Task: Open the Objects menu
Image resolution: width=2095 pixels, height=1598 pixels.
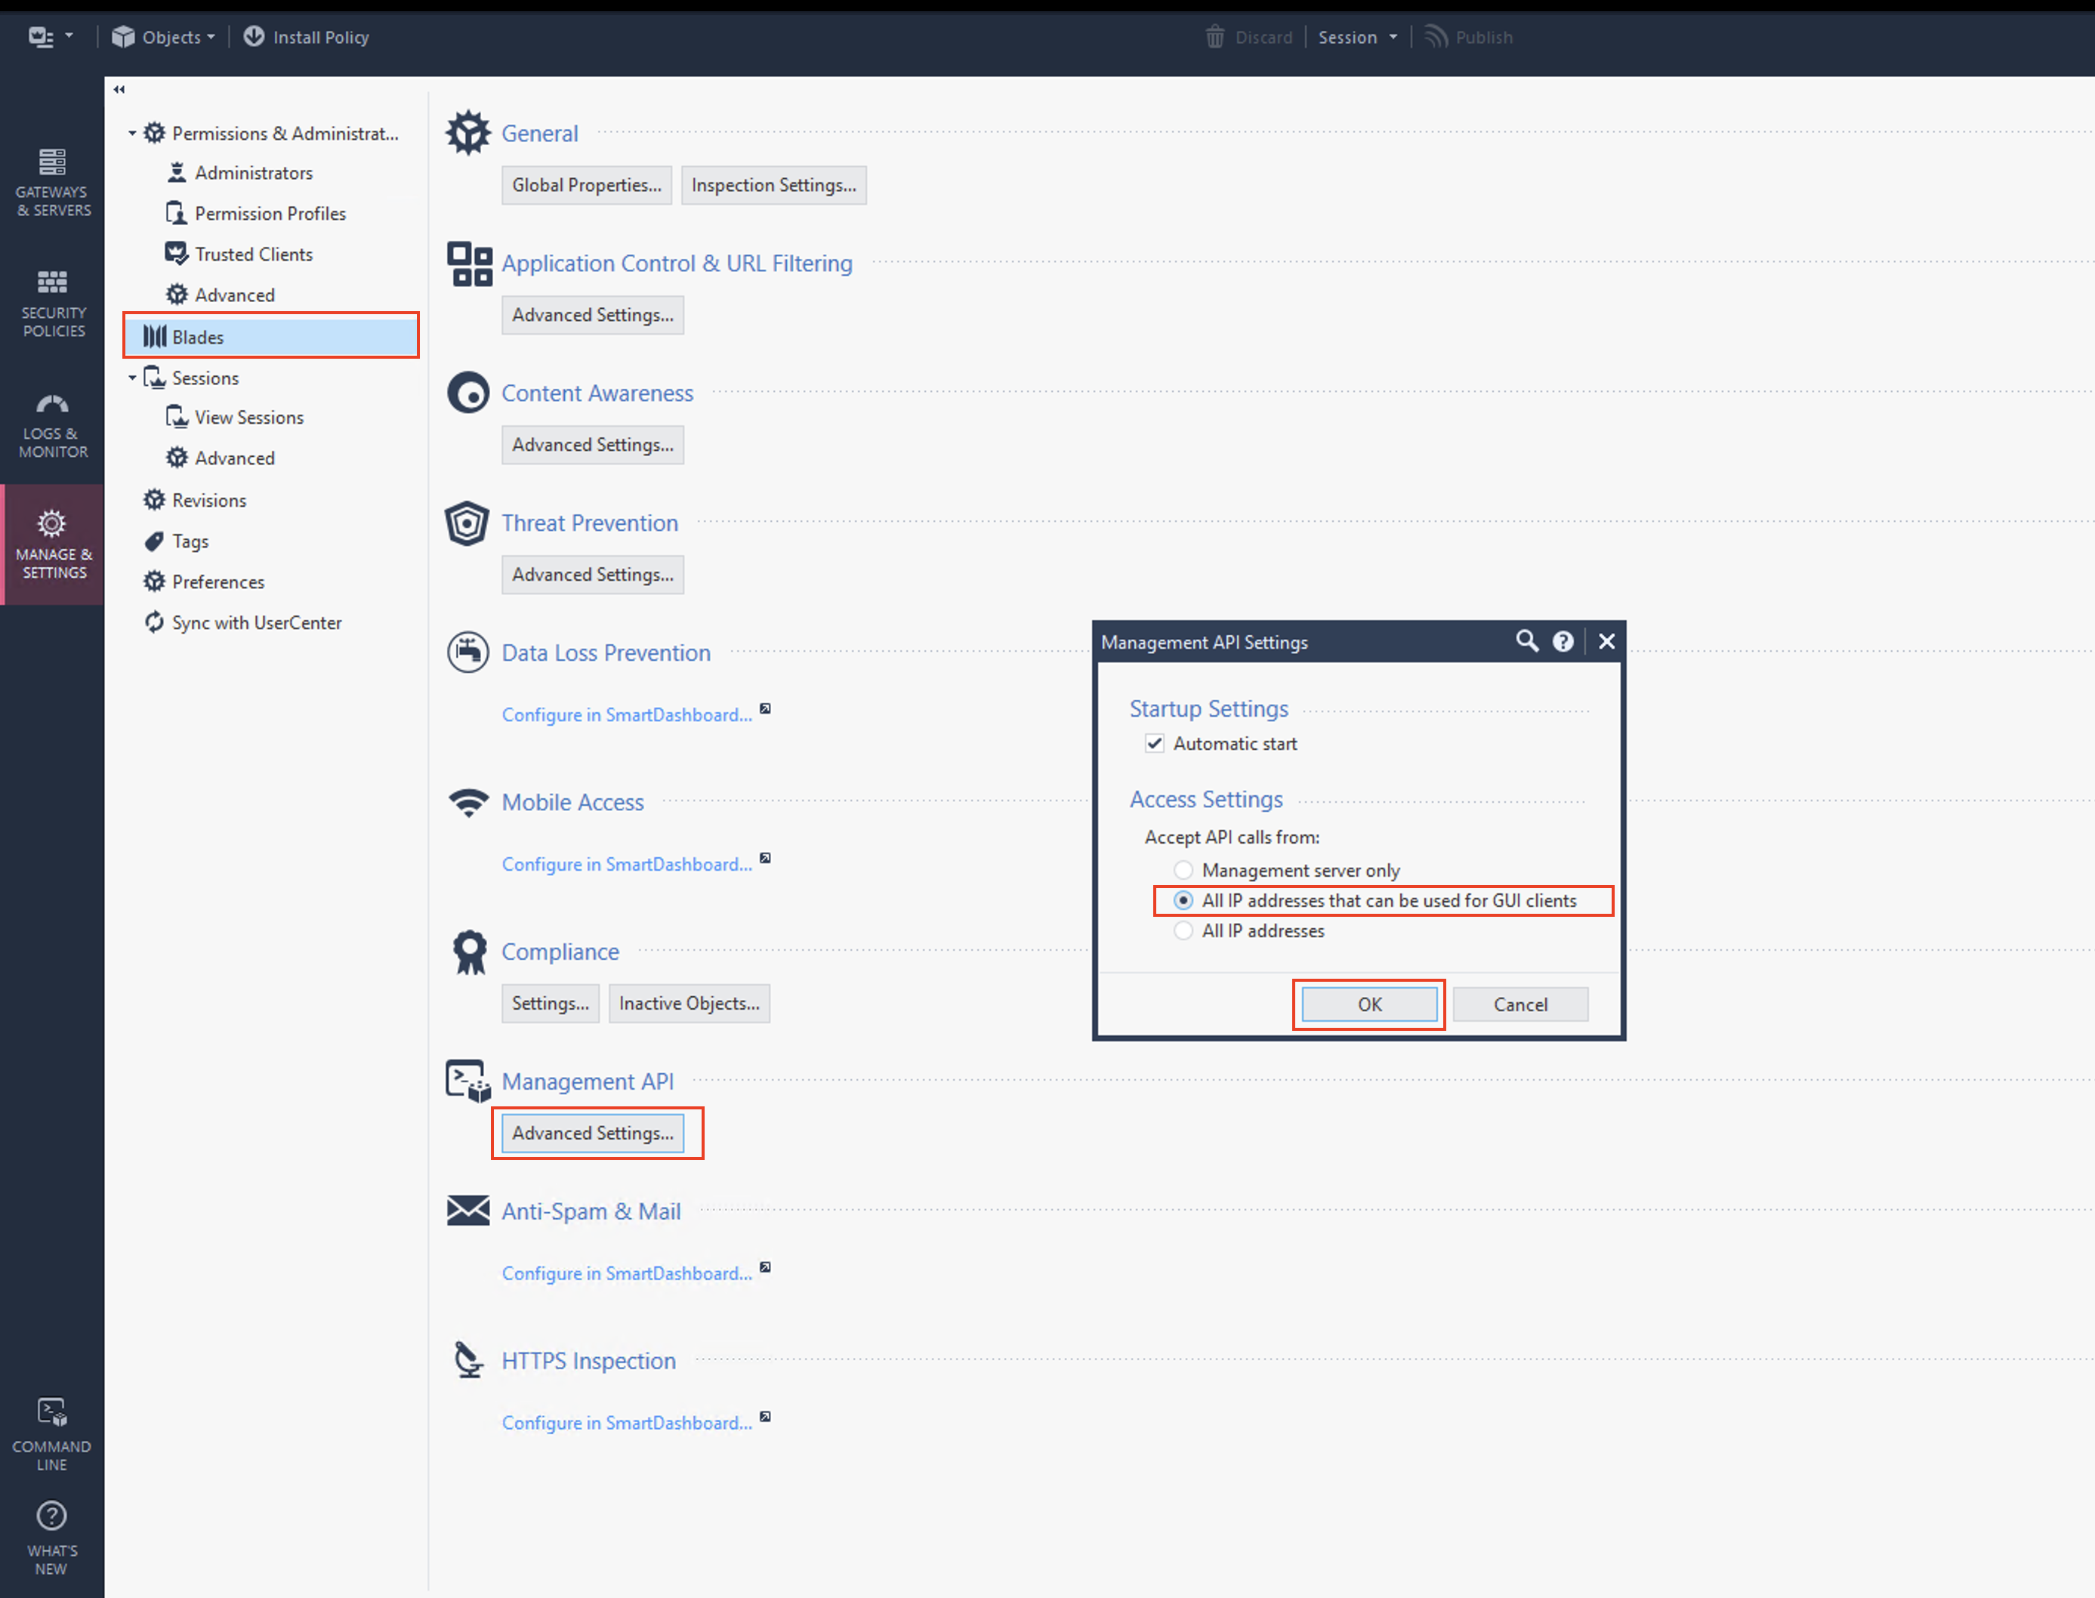Action: pyautogui.click(x=164, y=37)
